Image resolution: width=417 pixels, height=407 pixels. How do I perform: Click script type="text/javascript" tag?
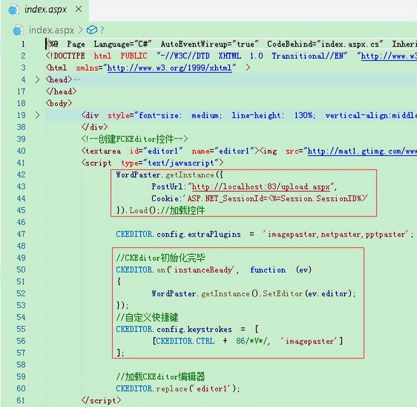tap(152, 163)
